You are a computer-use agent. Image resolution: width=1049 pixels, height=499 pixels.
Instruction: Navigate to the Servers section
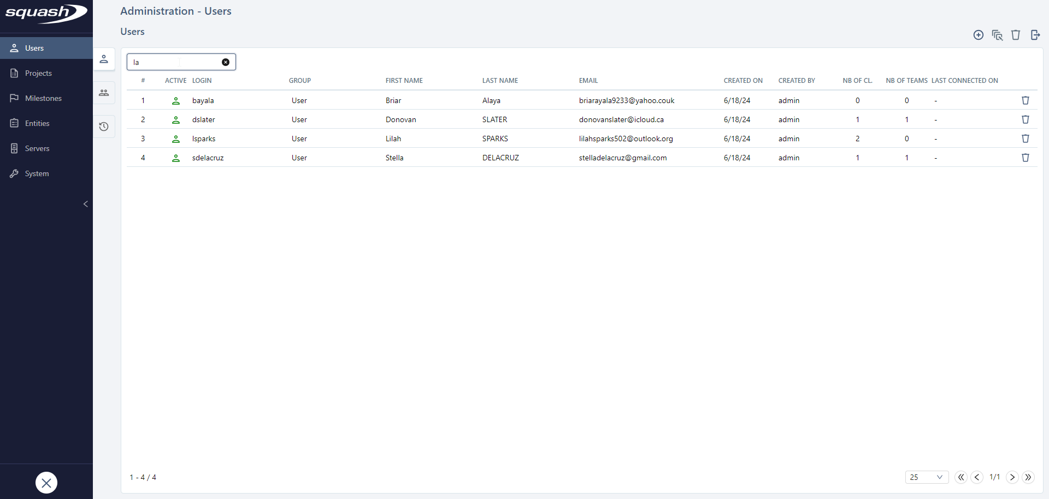(x=37, y=148)
